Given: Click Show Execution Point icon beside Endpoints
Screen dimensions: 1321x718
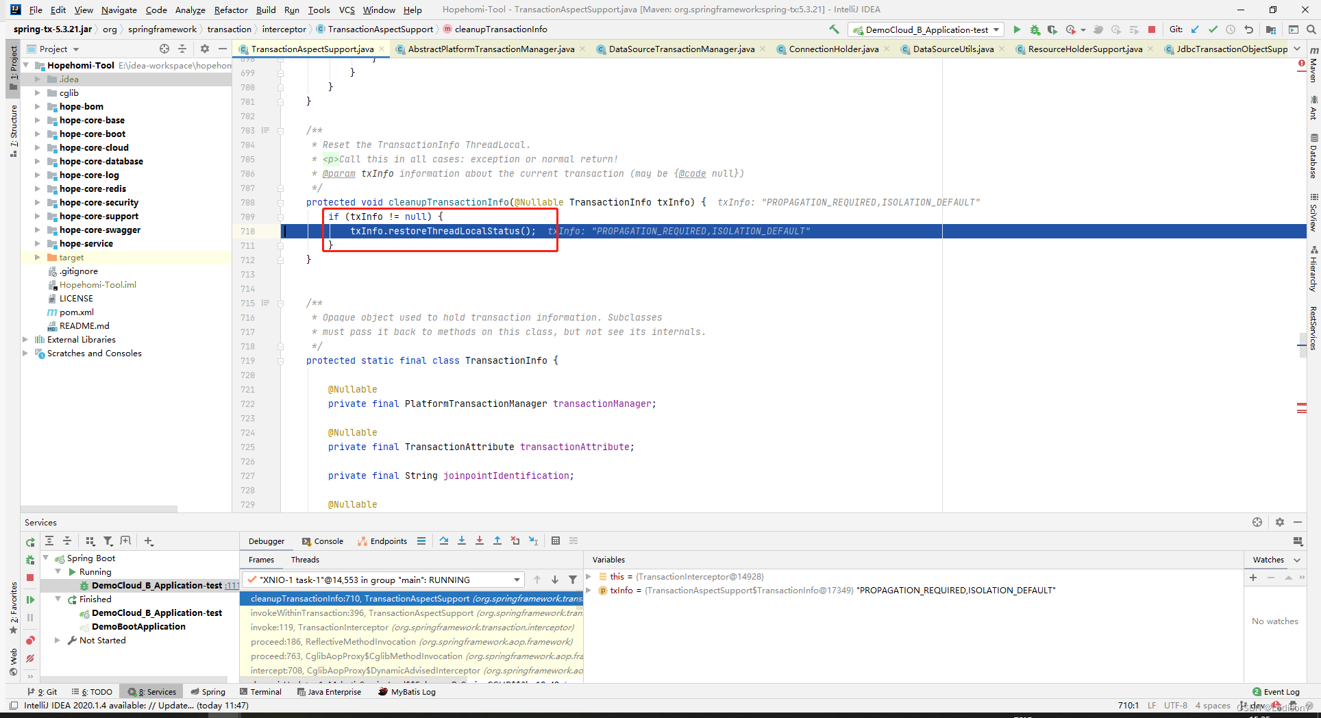Looking at the screenshot, I should (x=421, y=541).
